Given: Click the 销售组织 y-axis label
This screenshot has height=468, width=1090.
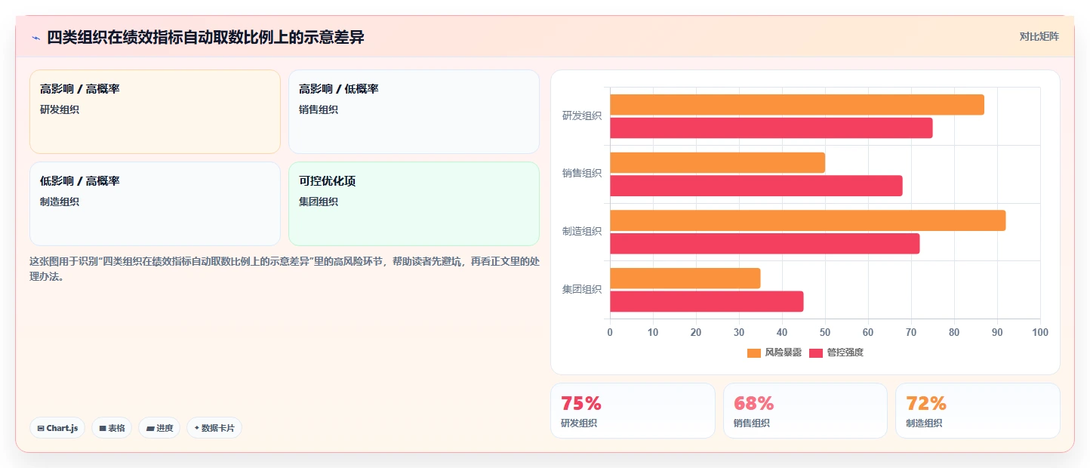Looking at the screenshot, I should pyautogui.click(x=582, y=174).
